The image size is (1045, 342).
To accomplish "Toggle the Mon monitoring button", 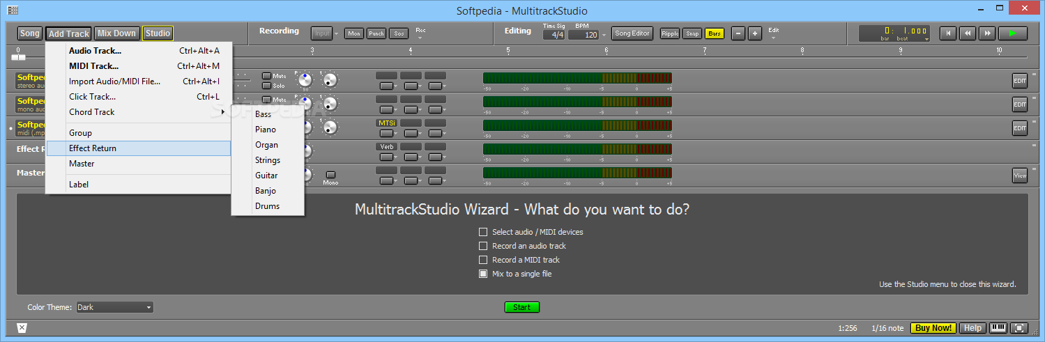I will click(x=354, y=33).
